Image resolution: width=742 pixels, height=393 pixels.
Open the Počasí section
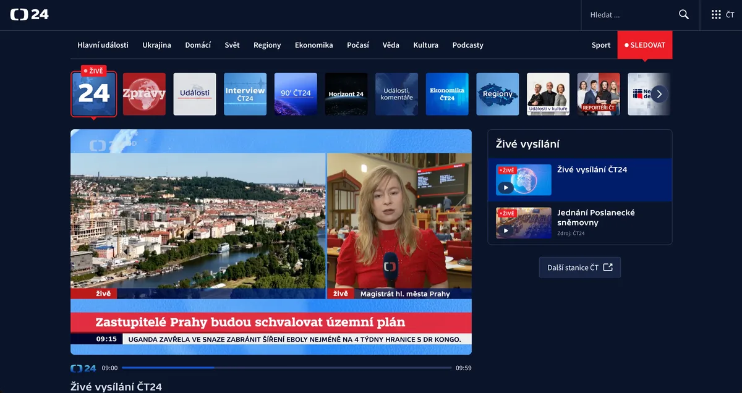tap(358, 45)
